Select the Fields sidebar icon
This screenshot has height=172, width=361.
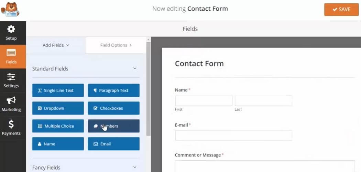[11, 57]
